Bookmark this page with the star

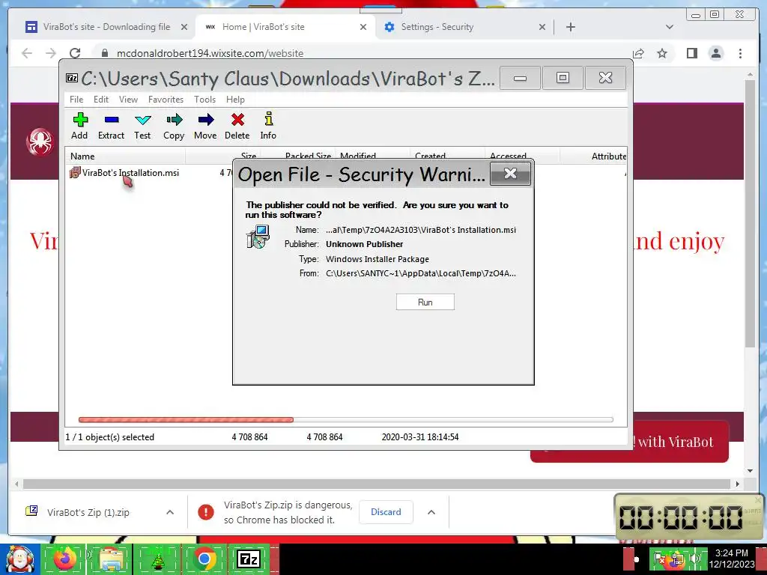coord(662,53)
